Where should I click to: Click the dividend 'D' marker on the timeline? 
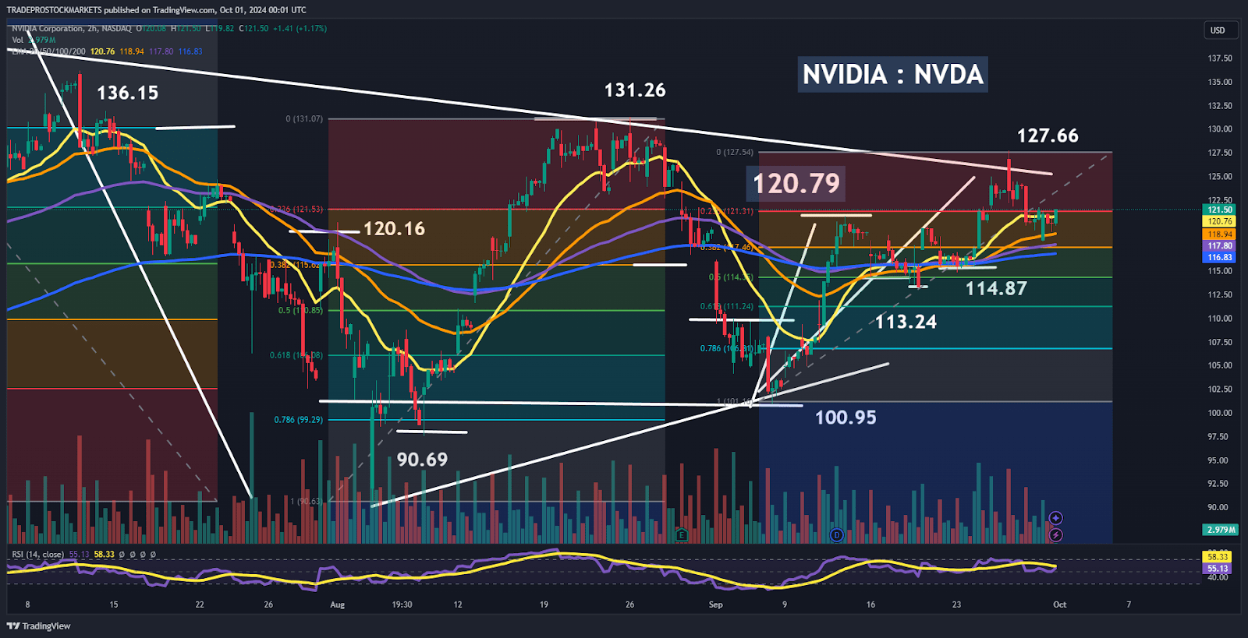[x=837, y=535]
